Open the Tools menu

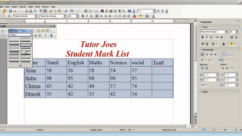point(37,7)
